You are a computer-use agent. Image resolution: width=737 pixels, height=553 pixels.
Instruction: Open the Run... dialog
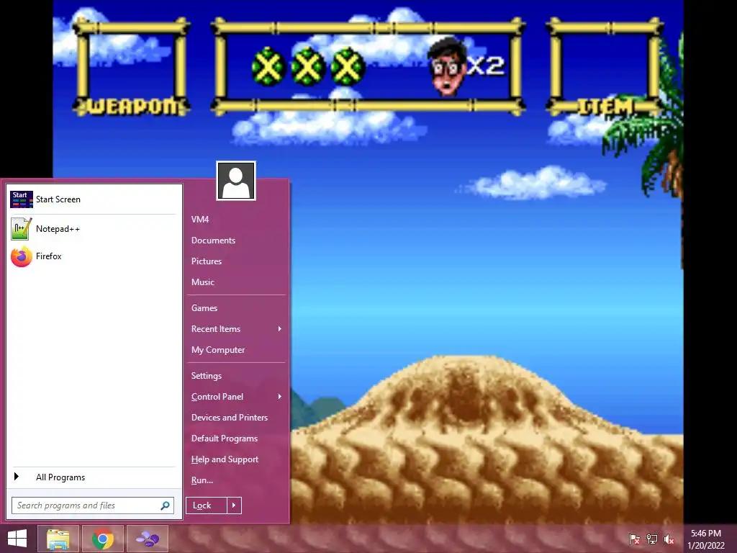click(x=202, y=480)
